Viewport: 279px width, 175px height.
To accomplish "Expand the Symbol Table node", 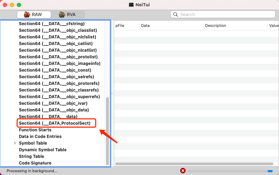I will (15, 143).
